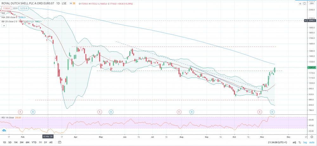Image resolution: width=317 pixels, height=146 pixels.
Task: Click the 02 Mar '20 date label
Action: (48, 136)
